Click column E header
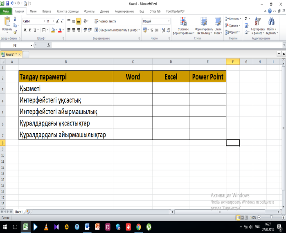286x233 pixels. (x=207, y=62)
